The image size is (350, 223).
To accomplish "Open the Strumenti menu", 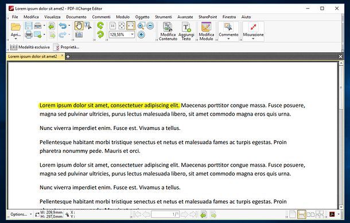I will tap(164, 17).
